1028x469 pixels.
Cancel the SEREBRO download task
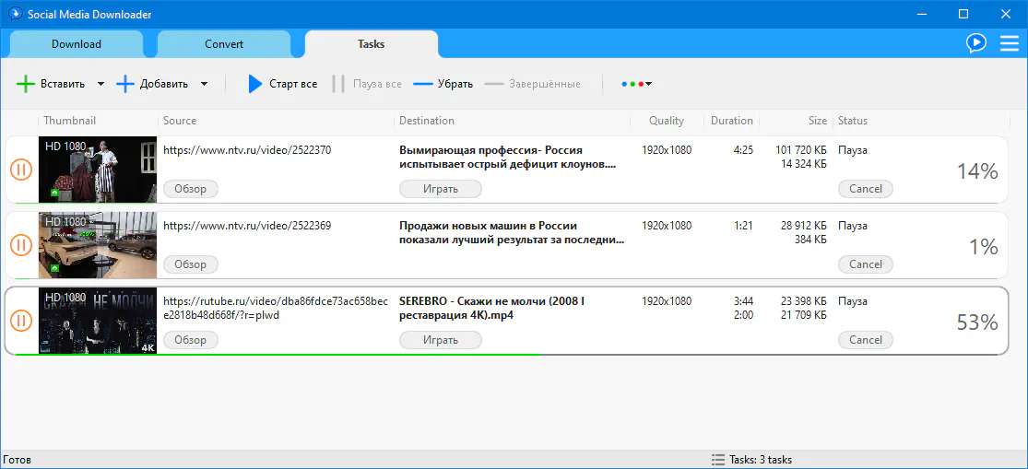[x=865, y=340]
